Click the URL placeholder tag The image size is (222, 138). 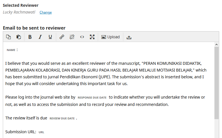coord(41,132)
